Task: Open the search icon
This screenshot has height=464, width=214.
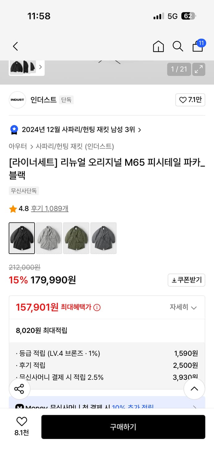Action: coord(178,46)
